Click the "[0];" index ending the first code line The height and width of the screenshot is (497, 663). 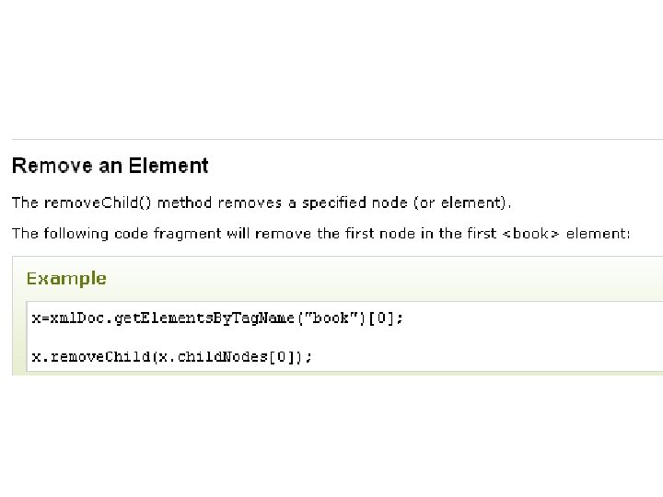coord(388,318)
